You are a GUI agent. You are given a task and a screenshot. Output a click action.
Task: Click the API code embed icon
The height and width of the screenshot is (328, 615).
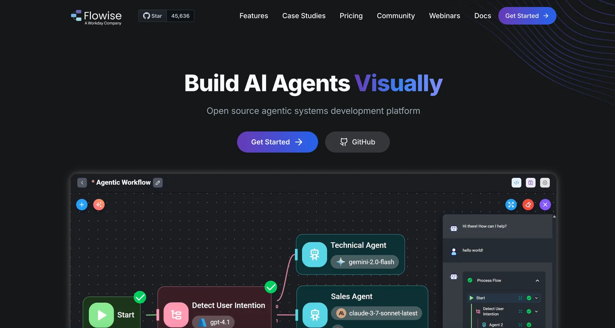[x=516, y=183]
